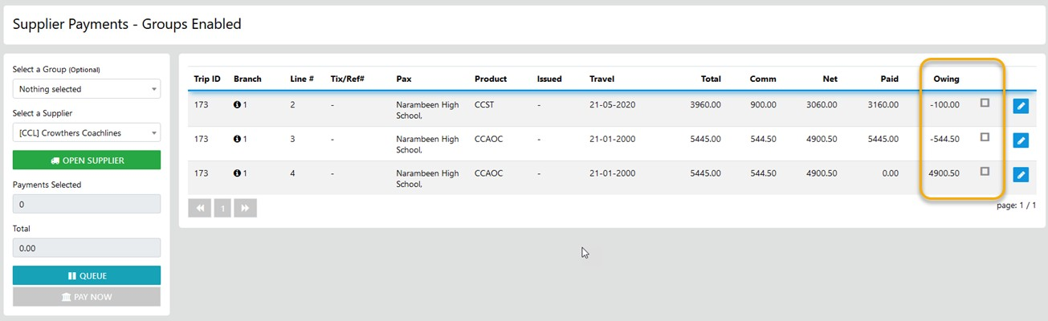Click the Branch info icon on Line 4

coord(238,173)
